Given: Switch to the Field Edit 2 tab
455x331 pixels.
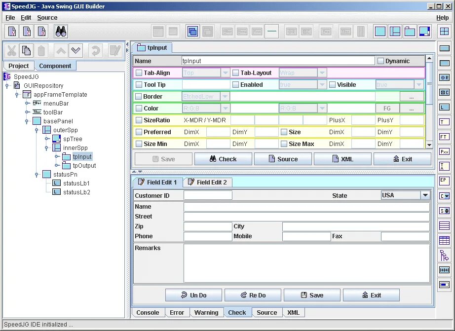Looking at the screenshot, I should (207, 182).
